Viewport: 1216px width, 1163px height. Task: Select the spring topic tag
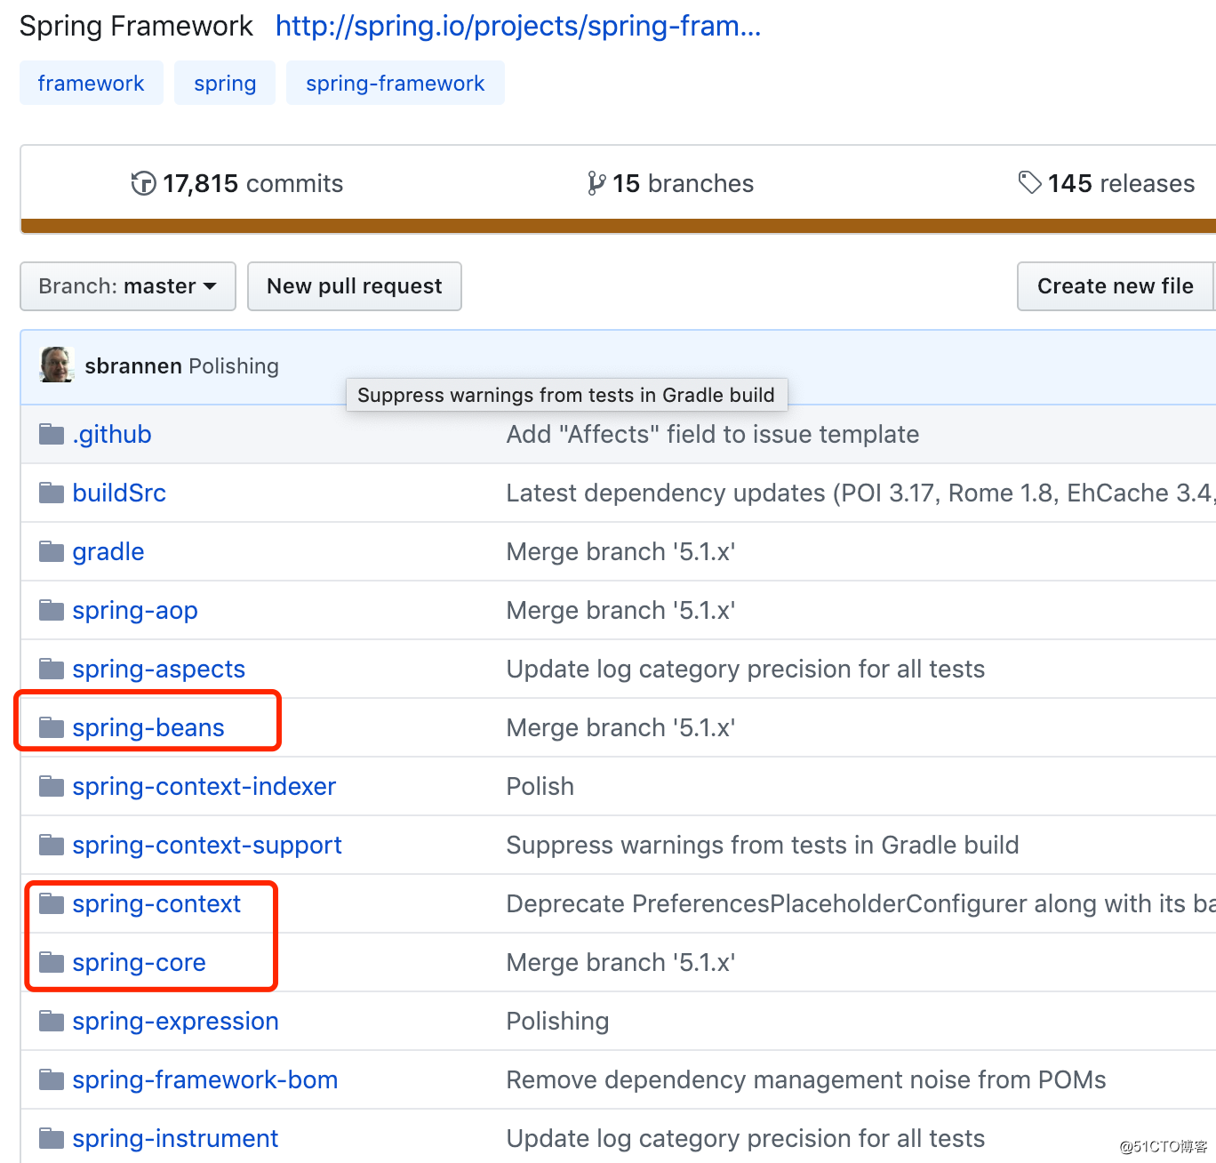(225, 83)
